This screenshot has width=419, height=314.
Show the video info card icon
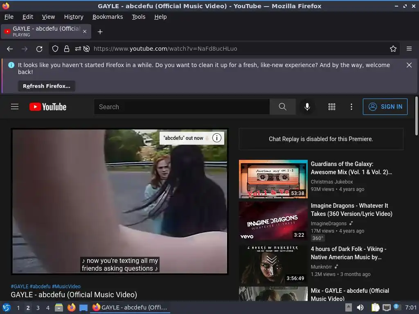coord(217,138)
